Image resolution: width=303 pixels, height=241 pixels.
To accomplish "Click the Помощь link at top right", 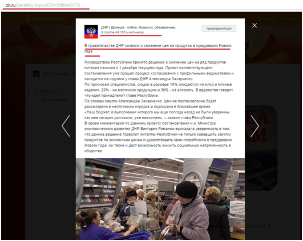I will (x=288, y=19).
